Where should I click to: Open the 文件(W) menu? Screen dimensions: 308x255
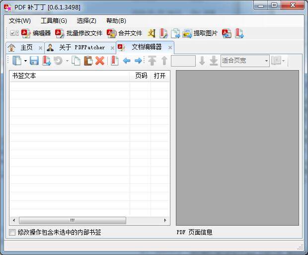pyautogui.click(x=20, y=21)
